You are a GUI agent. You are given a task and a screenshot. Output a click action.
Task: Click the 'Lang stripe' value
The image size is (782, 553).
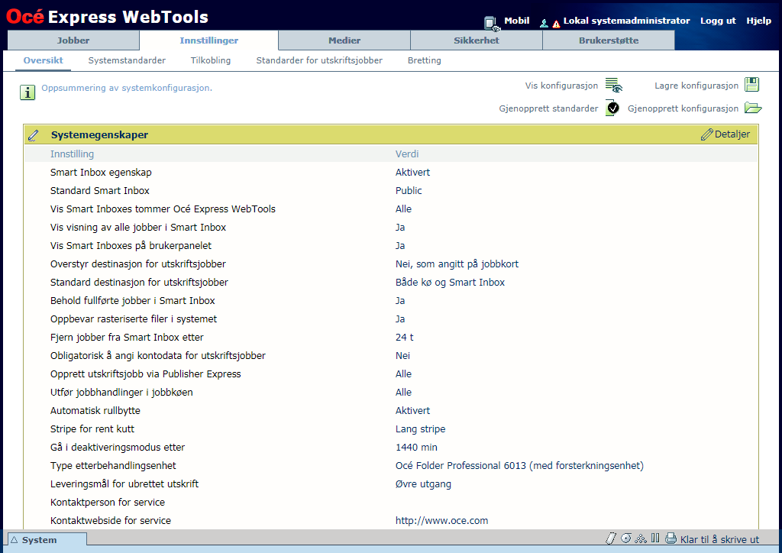point(421,428)
